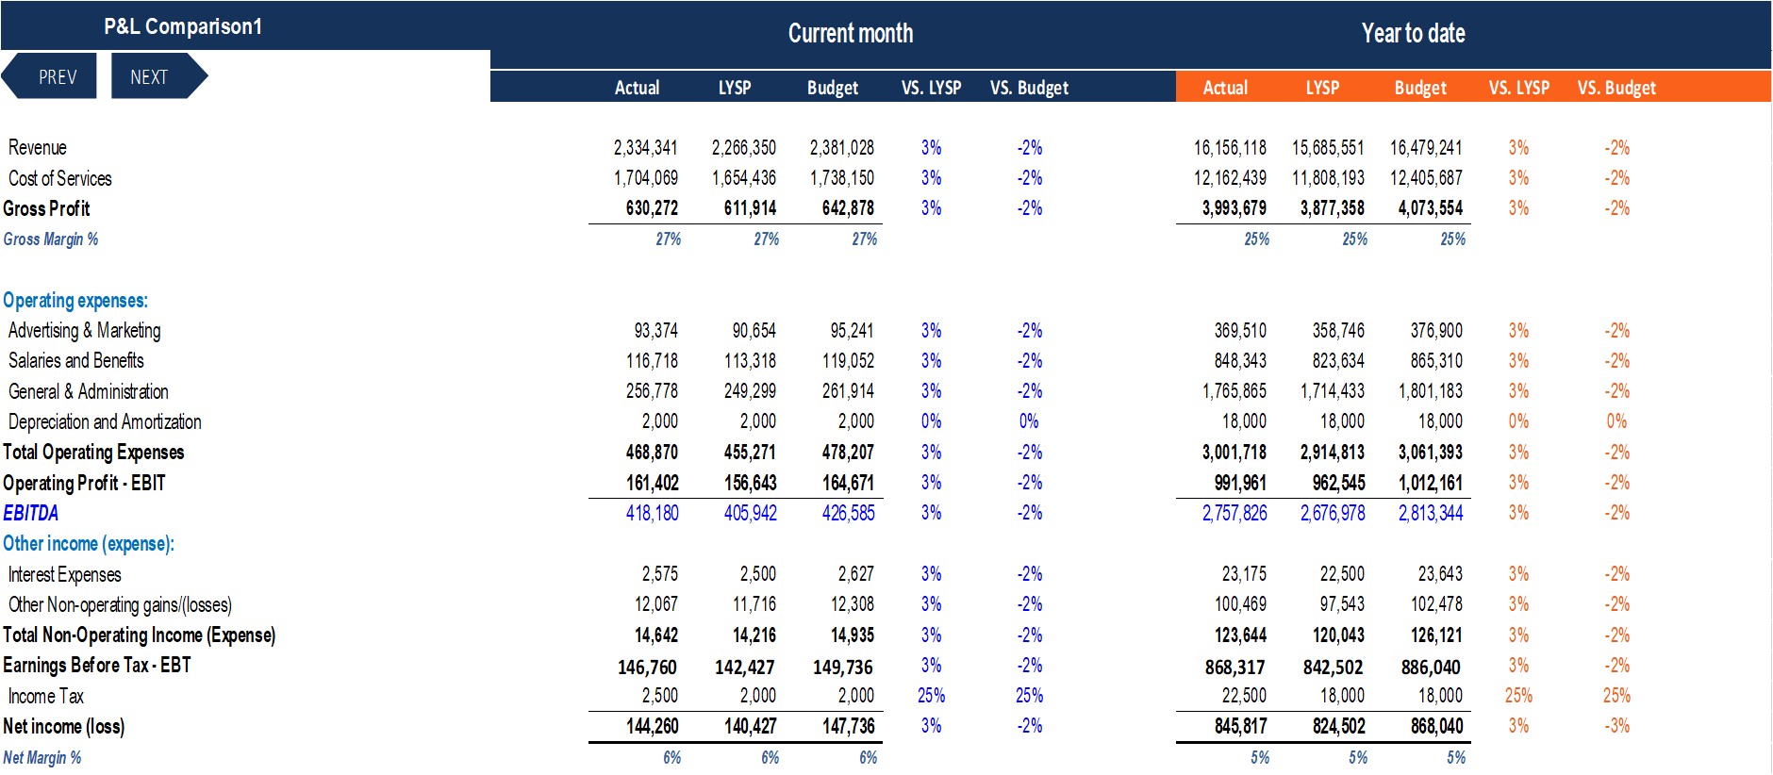Viewport: 1773px width, 775px height.
Task: Select the Net income (loss) label
Action: [64, 727]
